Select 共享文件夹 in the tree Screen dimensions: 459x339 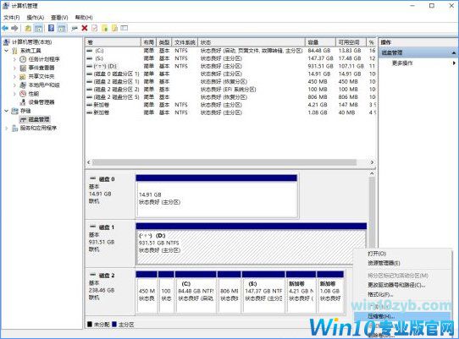point(41,77)
